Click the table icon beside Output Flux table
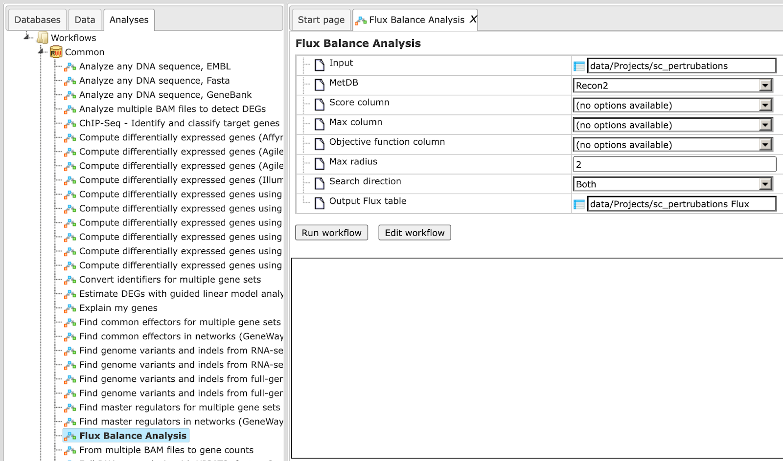Screen dimensions: 783x461 (579, 204)
